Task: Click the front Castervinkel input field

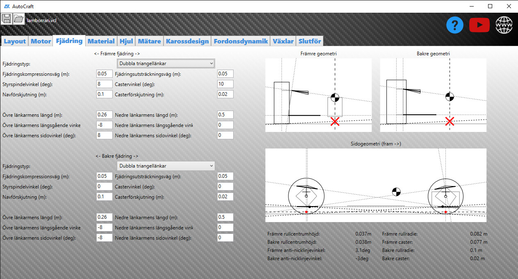Action: click(225, 84)
